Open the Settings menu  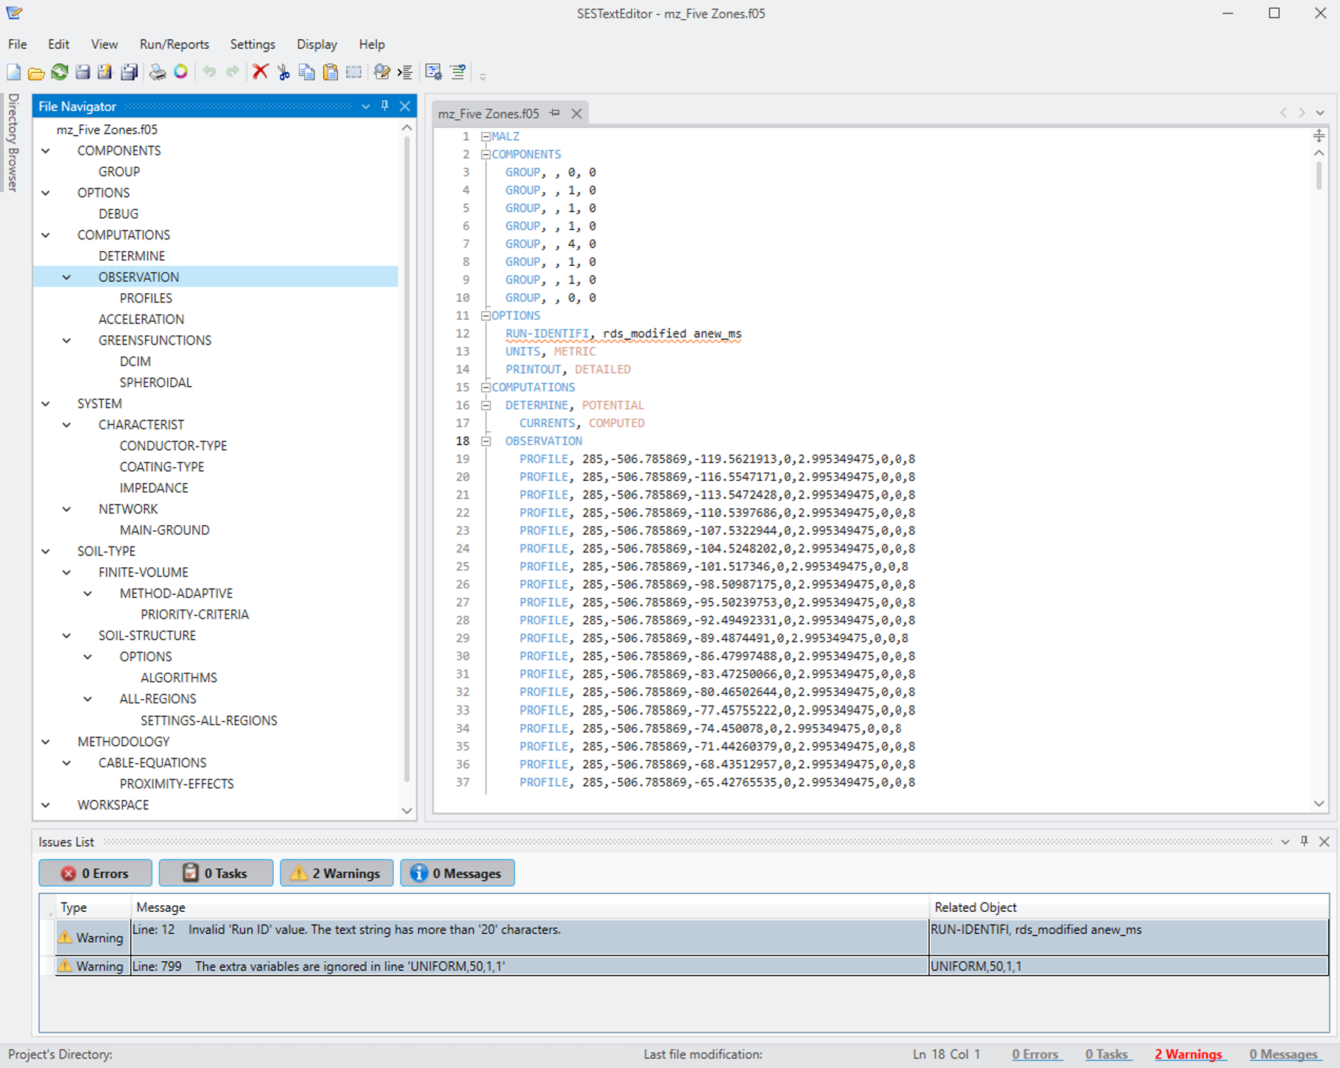[x=253, y=44]
